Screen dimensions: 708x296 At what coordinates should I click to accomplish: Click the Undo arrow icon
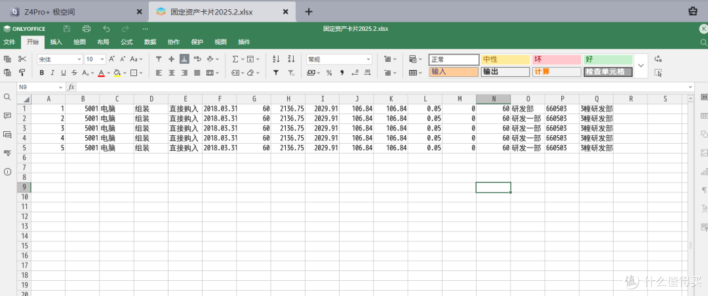107,28
